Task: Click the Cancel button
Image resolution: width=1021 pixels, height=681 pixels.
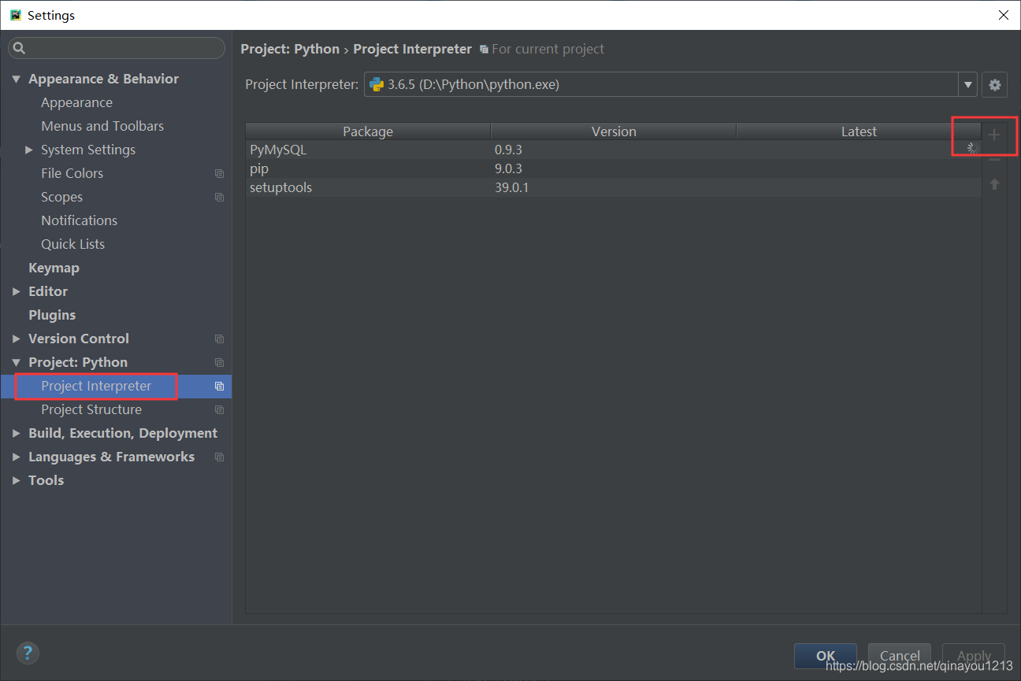Action: pyautogui.click(x=900, y=656)
